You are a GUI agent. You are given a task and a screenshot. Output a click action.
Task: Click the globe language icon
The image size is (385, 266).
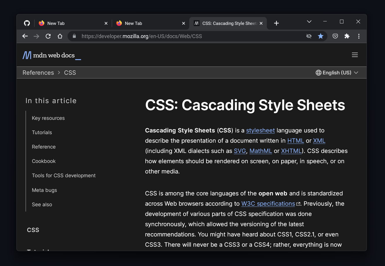tap(319, 73)
